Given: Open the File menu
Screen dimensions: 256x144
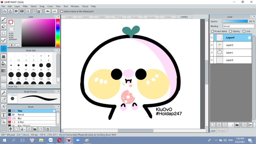Looking at the screenshot, I should click(x=3, y=6).
